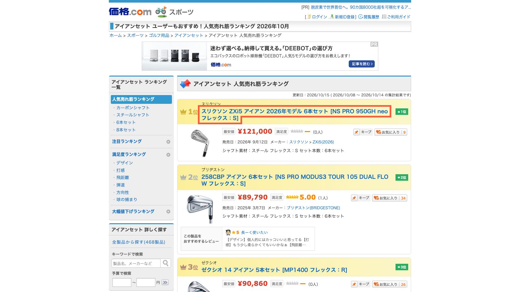The image size is (520, 292).
Task: Select 人気売れ筋ランキング sidebar item
Action: (x=141, y=99)
